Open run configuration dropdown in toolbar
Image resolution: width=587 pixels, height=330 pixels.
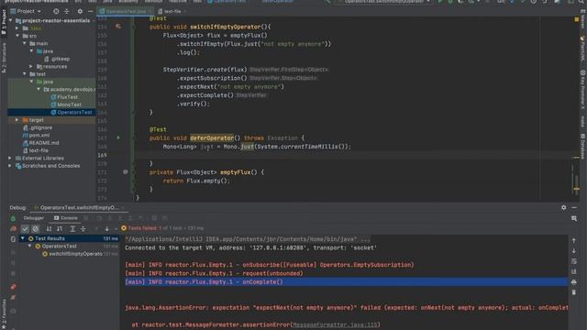[384, 2]
